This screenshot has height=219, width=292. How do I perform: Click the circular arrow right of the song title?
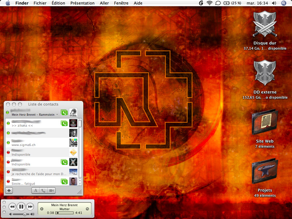(x=87, y=209)
